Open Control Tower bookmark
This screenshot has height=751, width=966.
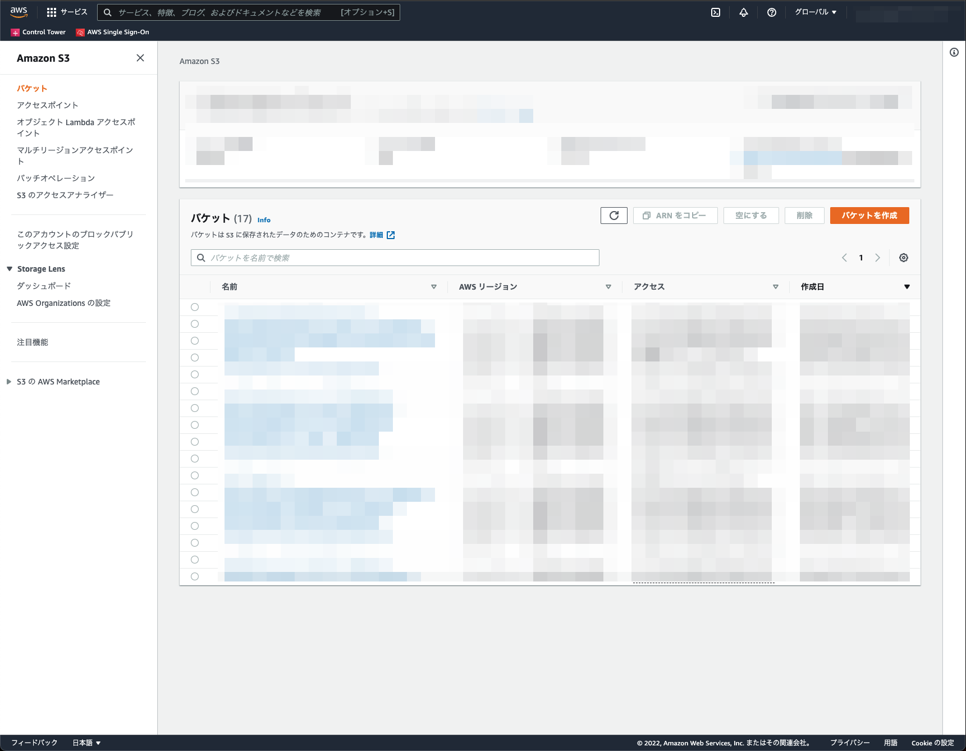tap(38, 32)
